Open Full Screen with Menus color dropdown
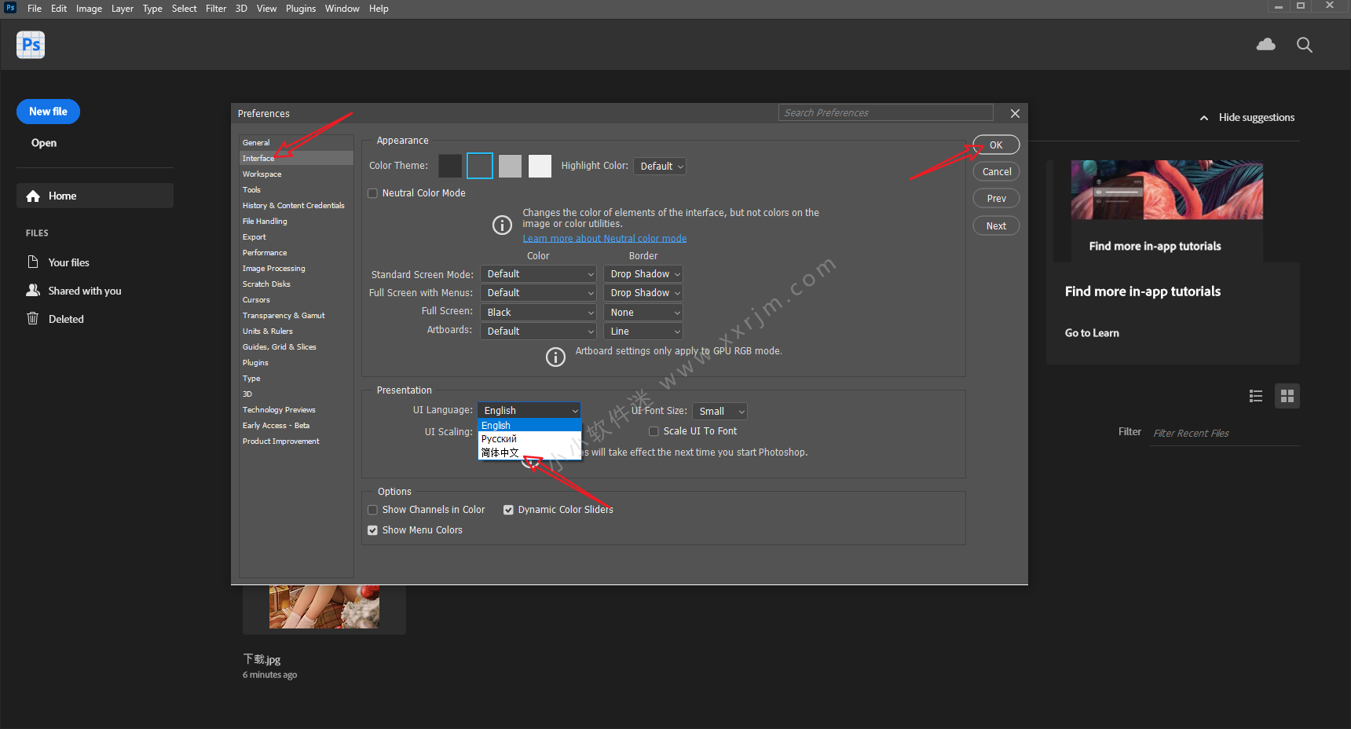This screenshot has height=729, width=1351. [x=539, y=293]
